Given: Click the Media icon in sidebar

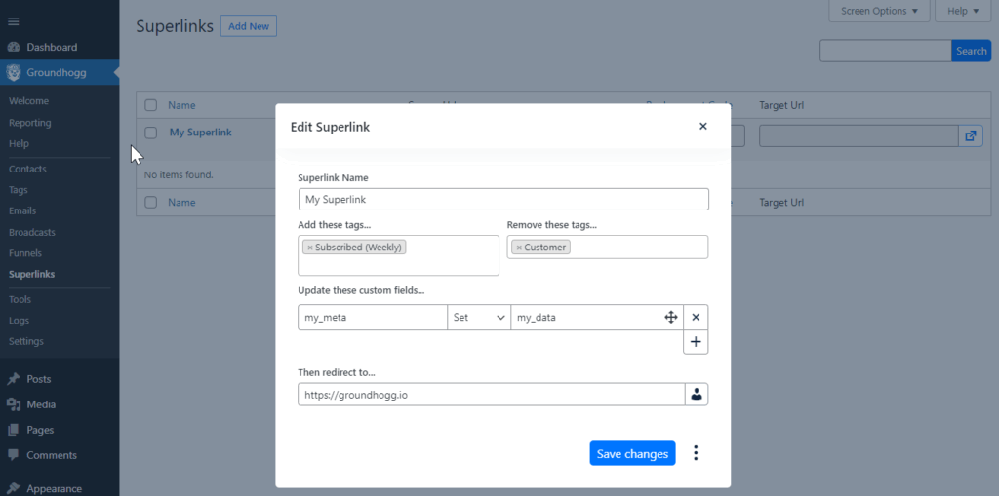Looking at the screenshot, I should tap(14, 404).
